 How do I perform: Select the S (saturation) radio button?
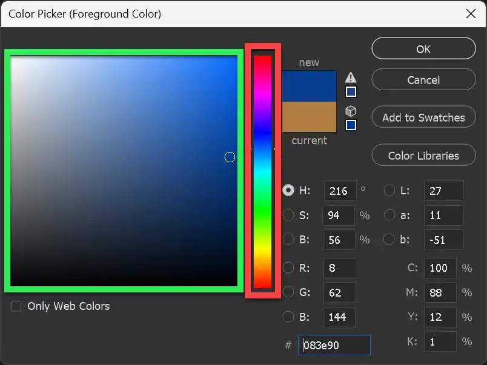pyautogui.click(x=288, y=215)
